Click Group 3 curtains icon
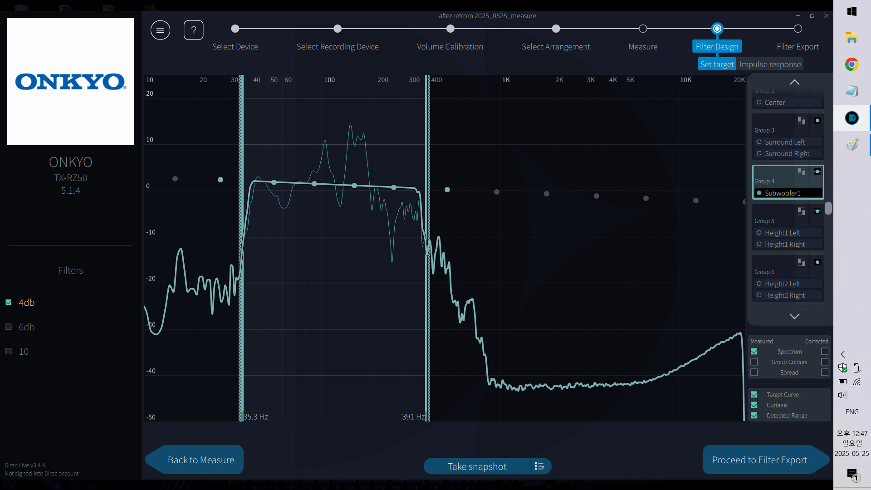871x490 pixels. coord(802,121)
